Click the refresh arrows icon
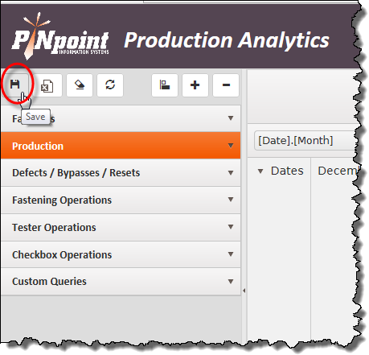Screen dimensions: 369x355 click(110, 85)
